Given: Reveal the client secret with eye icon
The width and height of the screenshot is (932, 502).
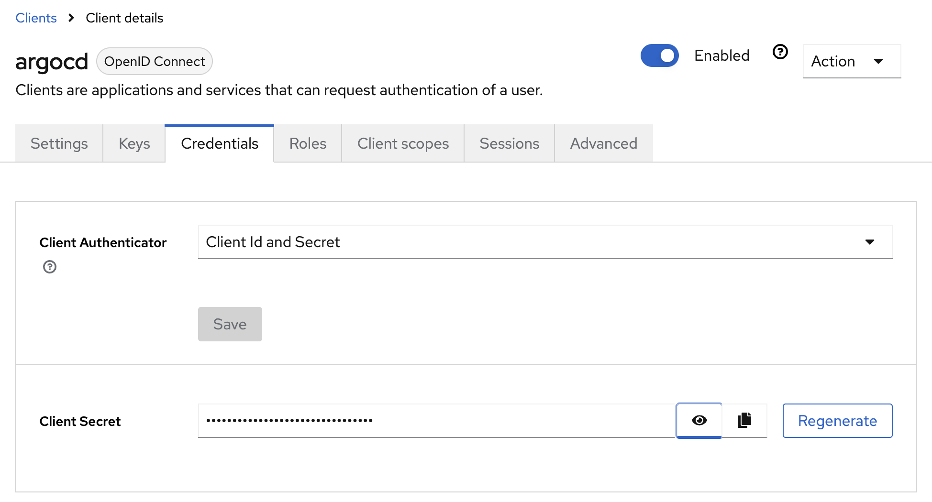Looking at the screenshot, I should coord(699,420).
